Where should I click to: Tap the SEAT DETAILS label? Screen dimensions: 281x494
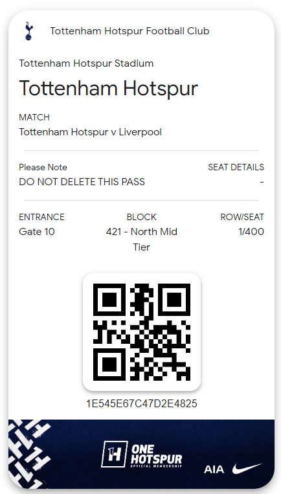(x=236, y=167)
